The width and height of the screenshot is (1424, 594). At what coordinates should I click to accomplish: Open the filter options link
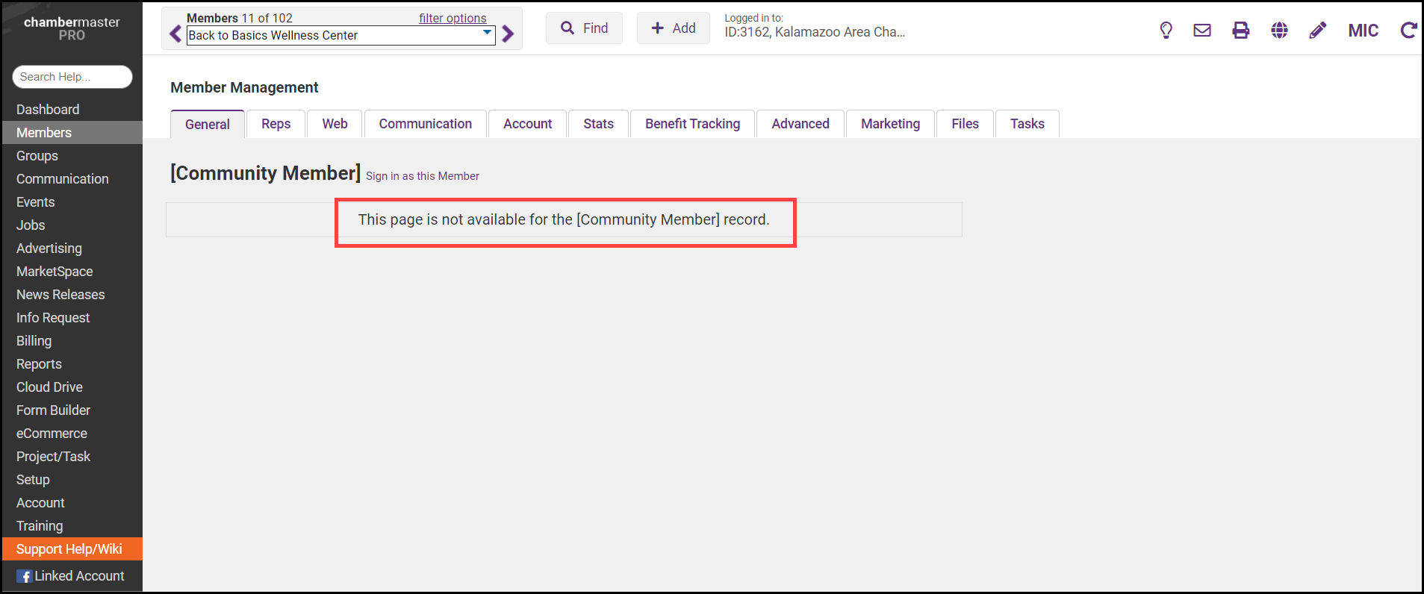[453, 18]
